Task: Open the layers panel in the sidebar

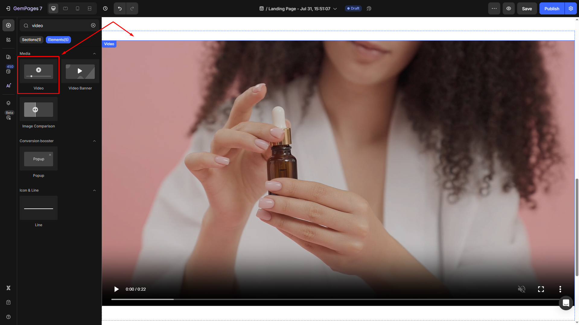Action: tap(8, 103)
